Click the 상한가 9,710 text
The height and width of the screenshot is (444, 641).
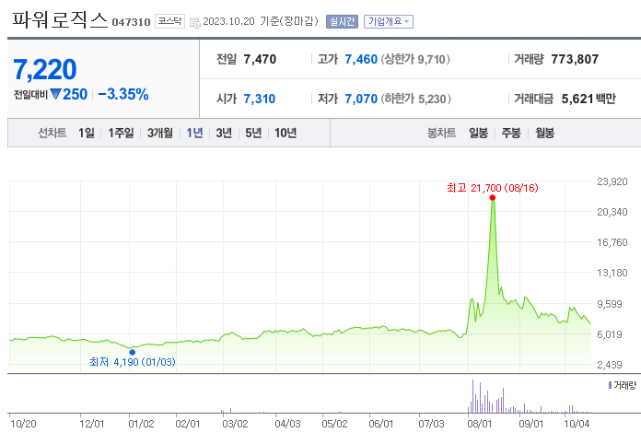pos(415,59)
